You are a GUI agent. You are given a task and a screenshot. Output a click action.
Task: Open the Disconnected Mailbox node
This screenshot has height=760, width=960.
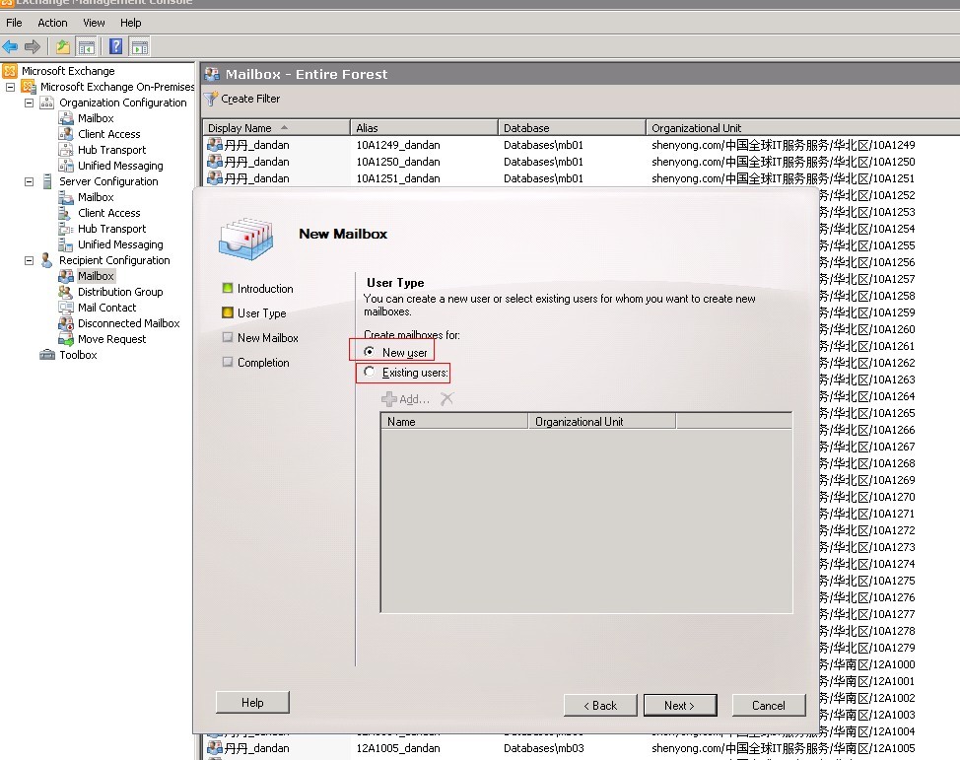[x=128, y=323]
